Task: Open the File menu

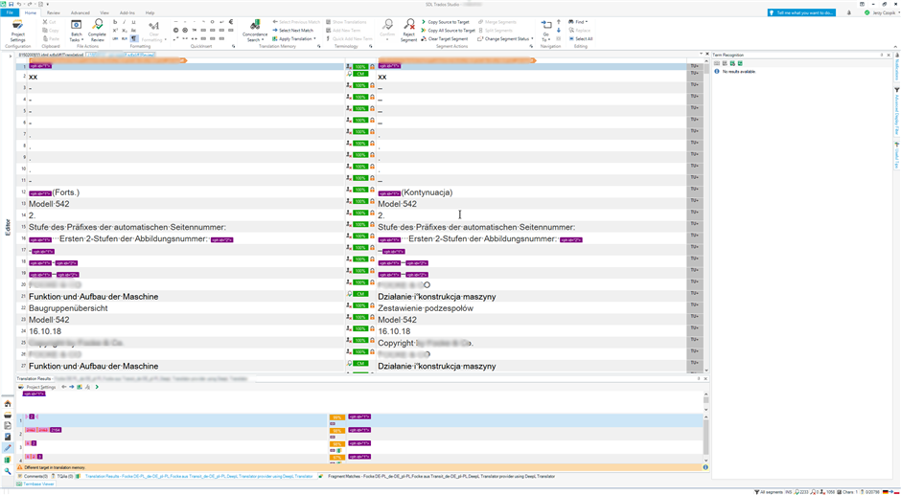Action: tap(10, 12)
